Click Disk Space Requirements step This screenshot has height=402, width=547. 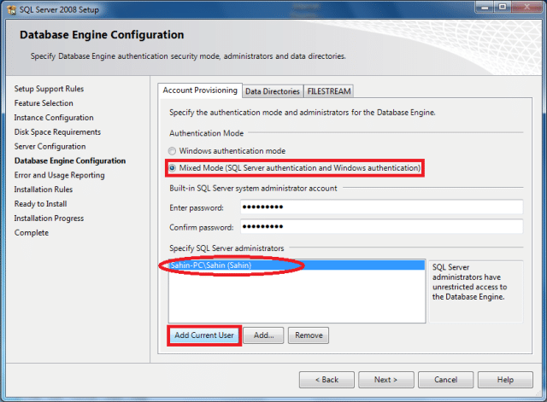(57, 132)
